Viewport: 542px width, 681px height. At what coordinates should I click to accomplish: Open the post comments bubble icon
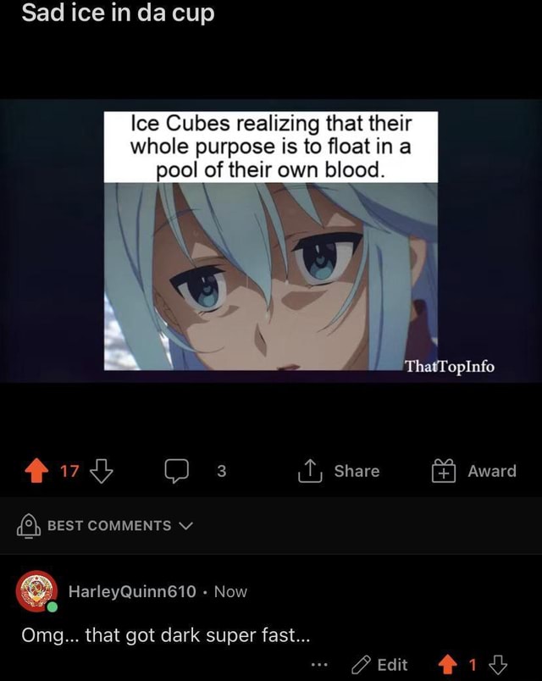click(177, 471)
